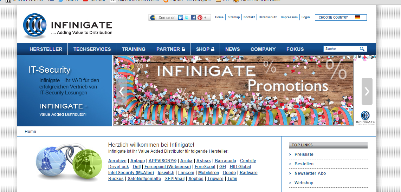Open the HID Global link

tap(240, 167)
